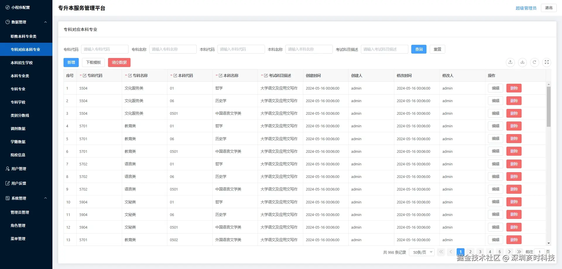The image size is (562, 269).
Task: Click the edit icon in 本科代码 column header
Action: click(x=175, y=76)
